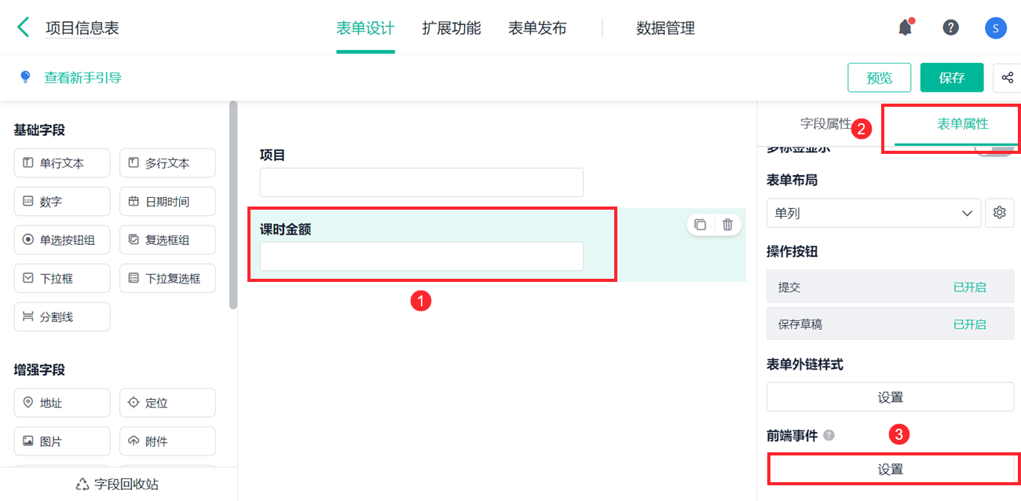Switch to the 表单发布 tab

(x=537, y=28)
